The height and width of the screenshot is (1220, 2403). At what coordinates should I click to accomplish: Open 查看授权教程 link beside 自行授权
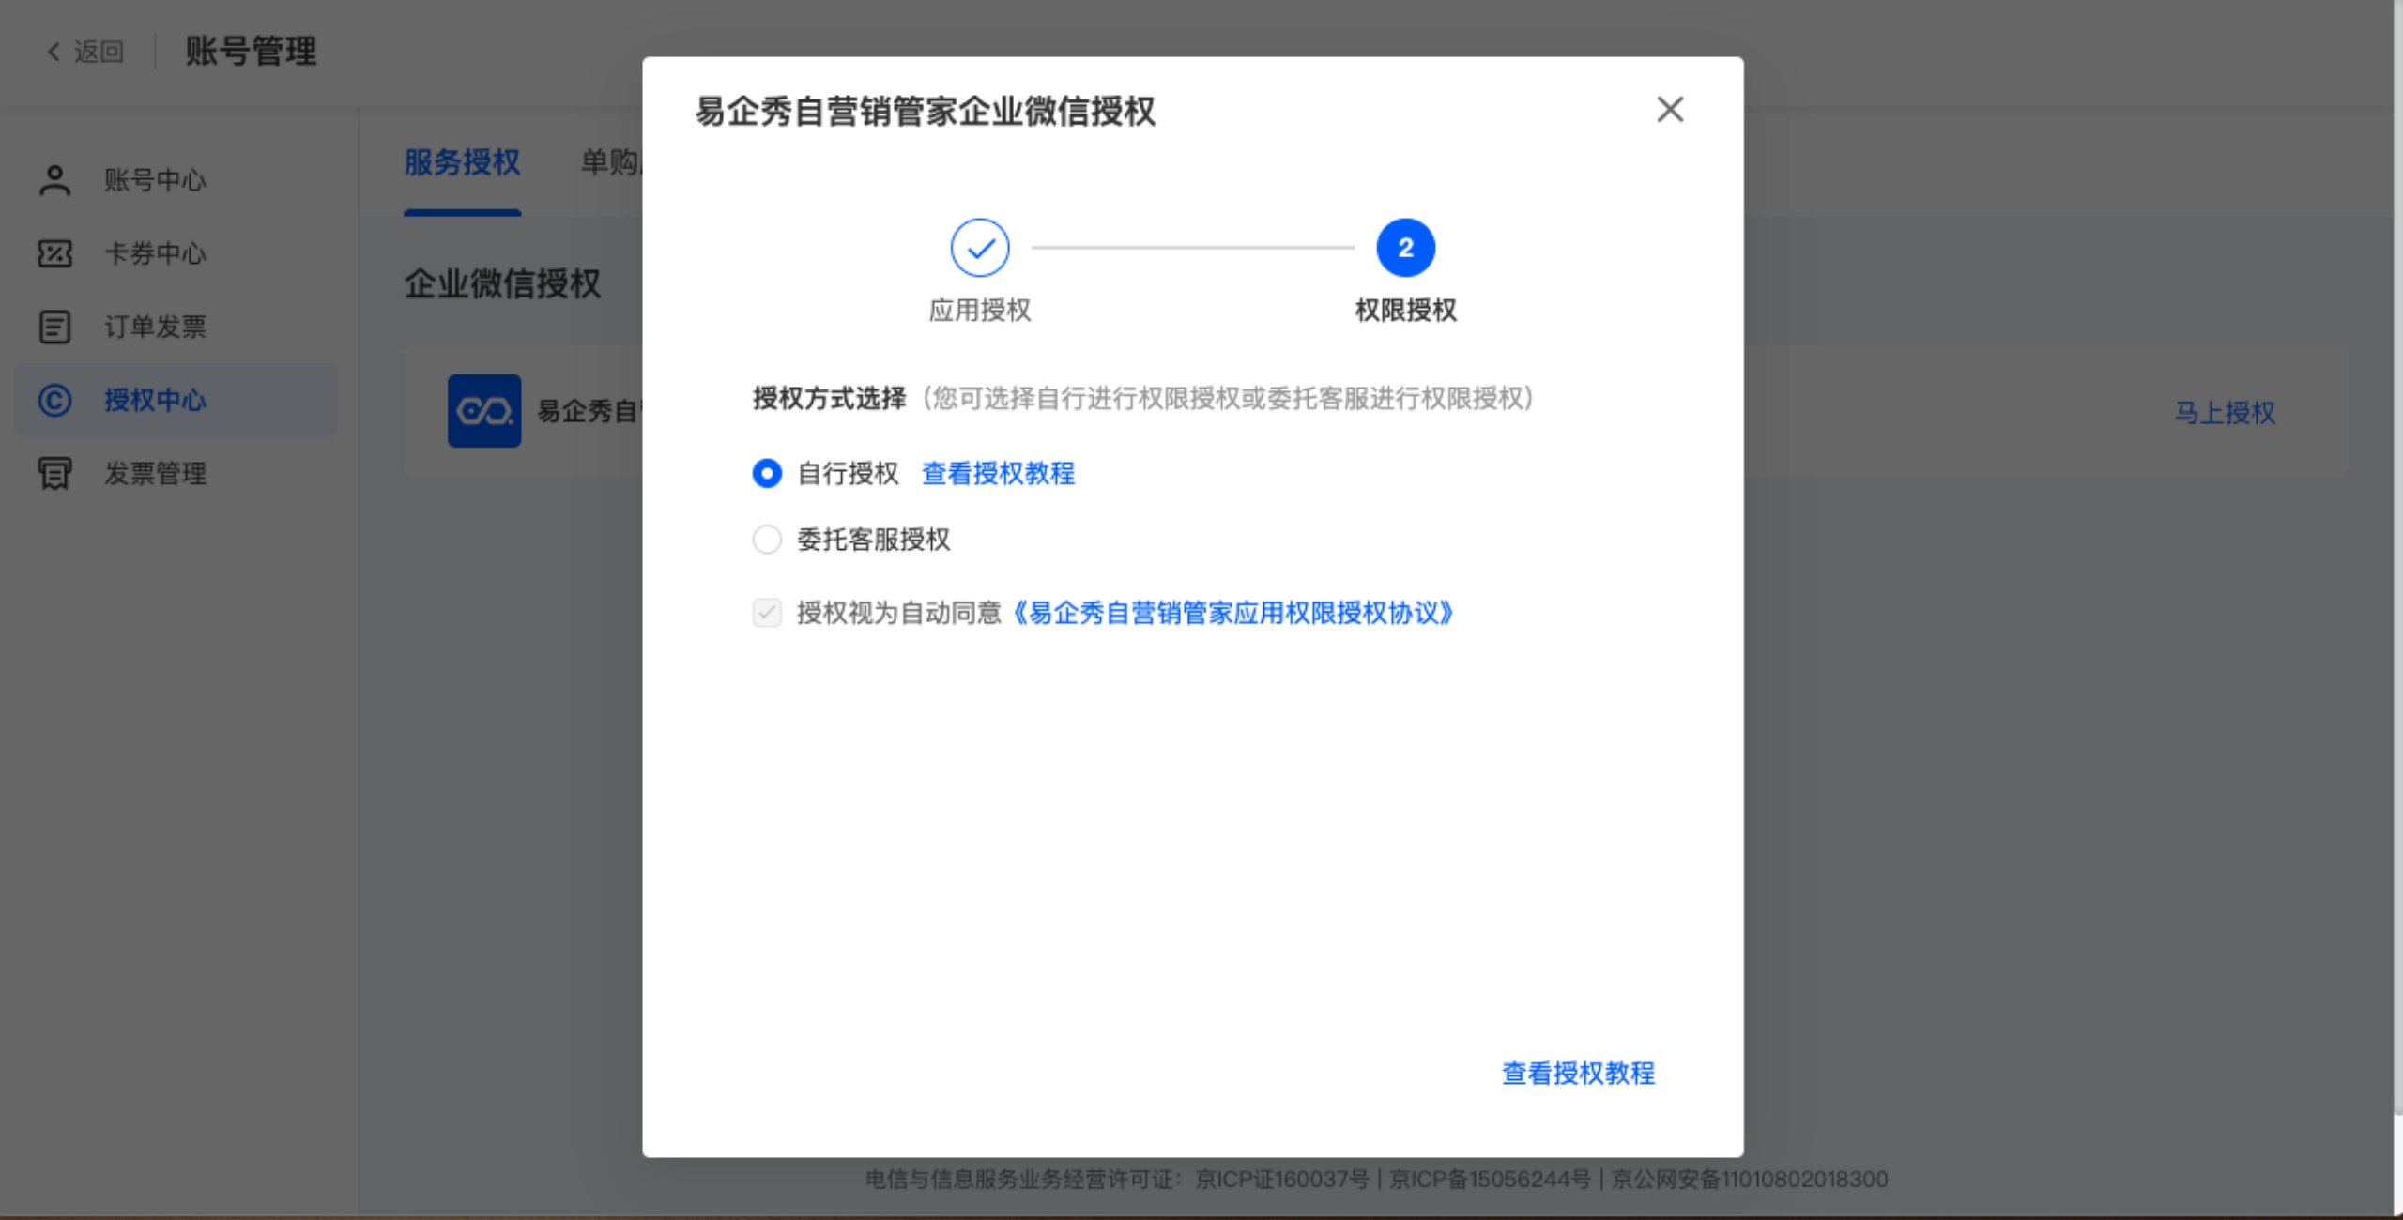(x=998, y=473)
